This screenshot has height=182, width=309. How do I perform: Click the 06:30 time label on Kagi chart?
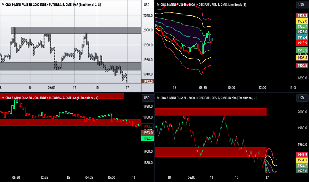coord(16,177)
